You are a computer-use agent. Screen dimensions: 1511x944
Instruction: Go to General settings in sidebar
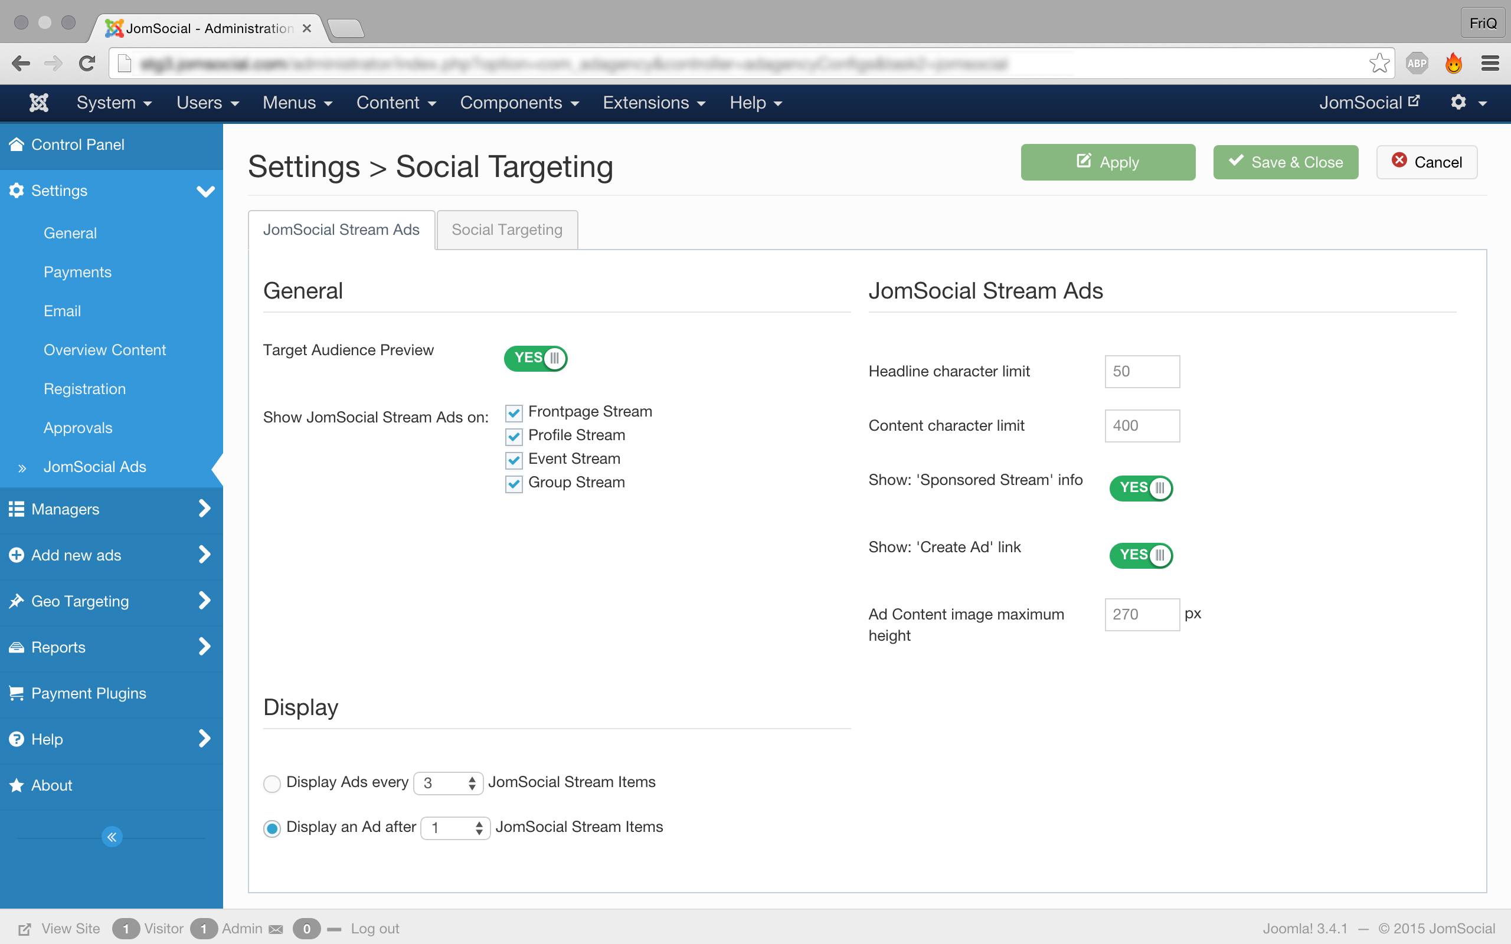click(x=70, y=233)
